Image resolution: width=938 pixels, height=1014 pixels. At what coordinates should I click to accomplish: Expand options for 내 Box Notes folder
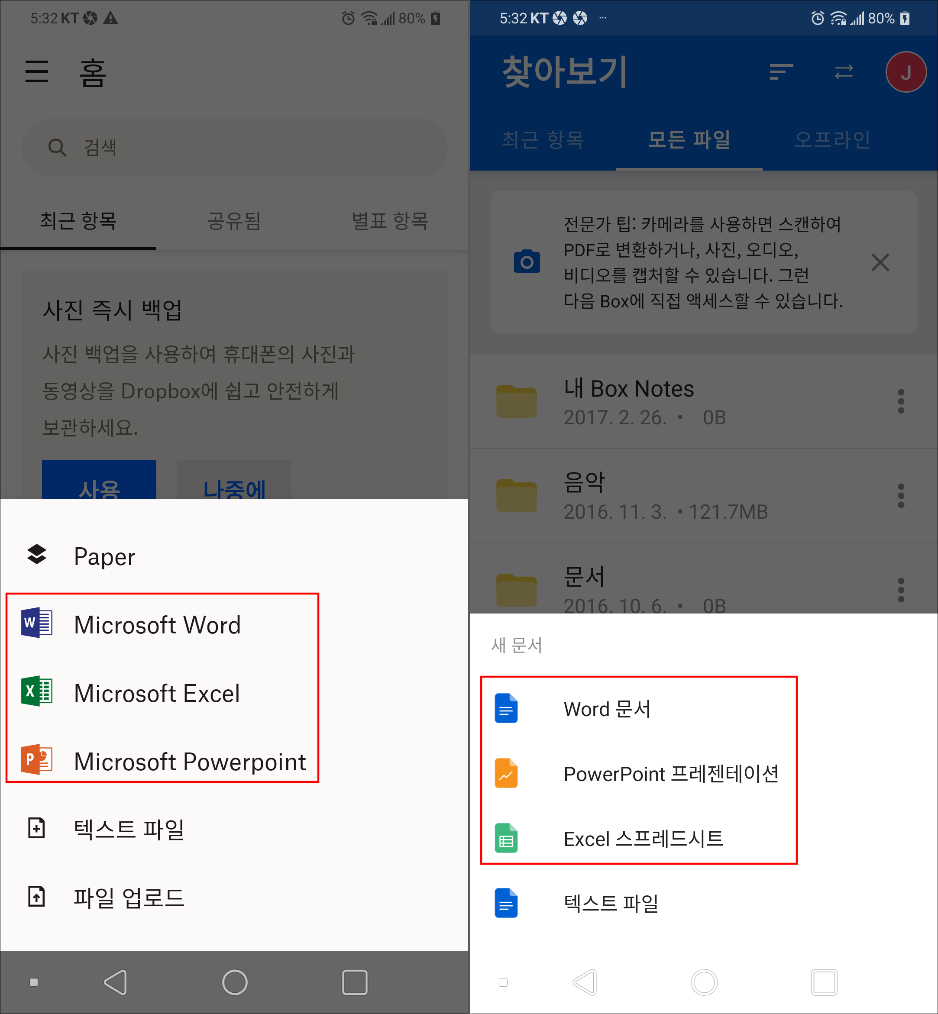pos(901,401)
